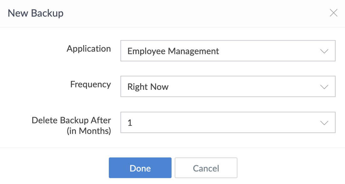Confirm the backup with Done
The width and height of the screenshot is (345, 184).
140,168
